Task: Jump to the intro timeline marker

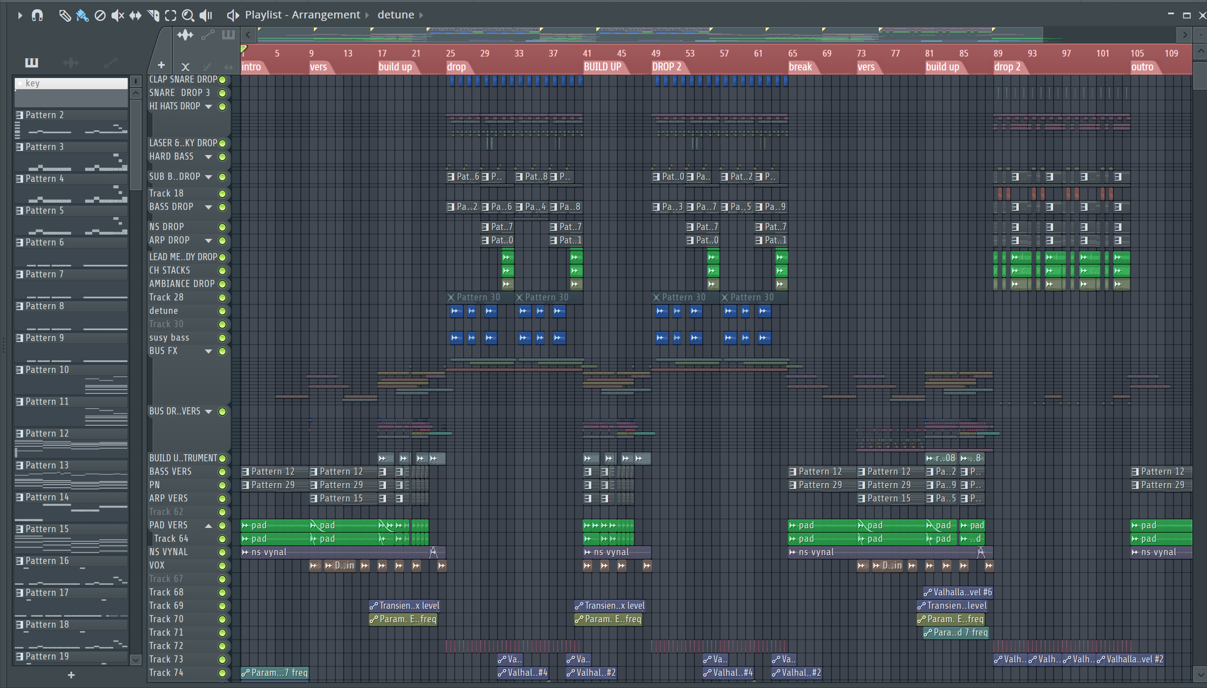Action: pos(251,67)
